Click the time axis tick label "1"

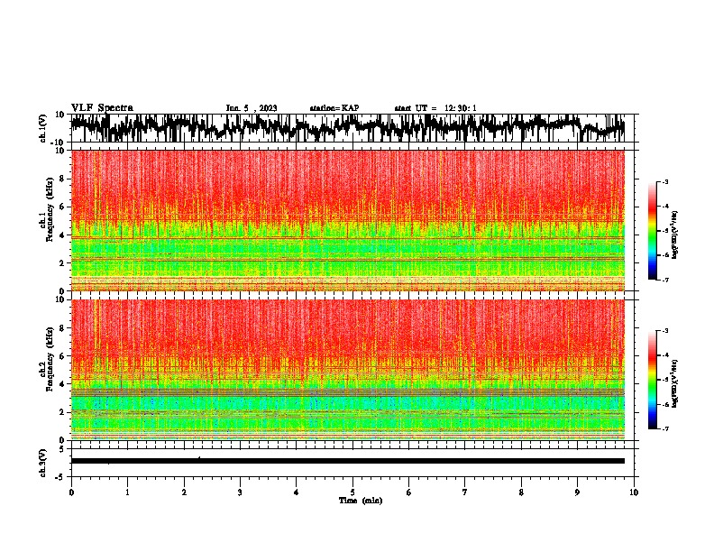click(127, 492)
